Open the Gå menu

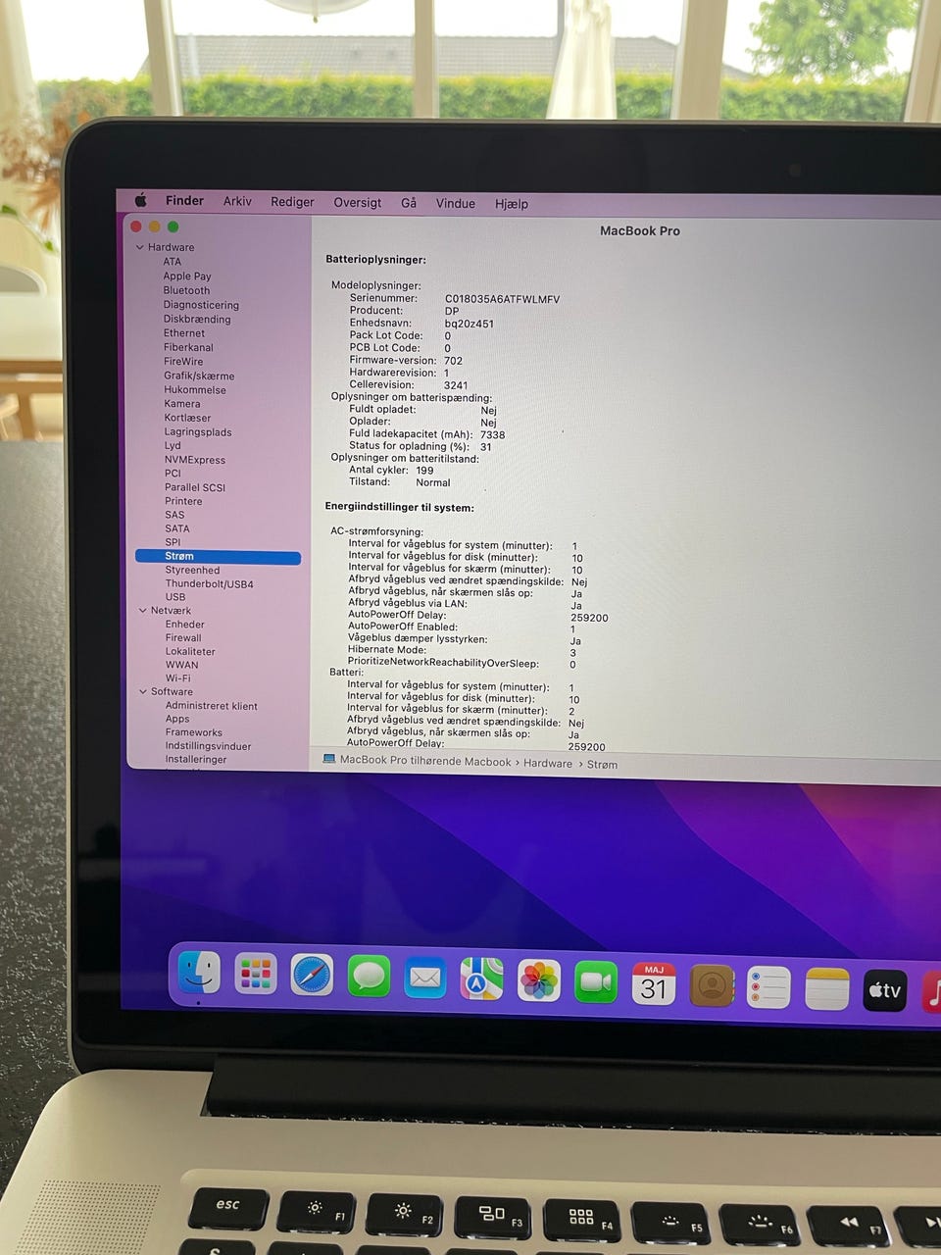click(409, 203)
